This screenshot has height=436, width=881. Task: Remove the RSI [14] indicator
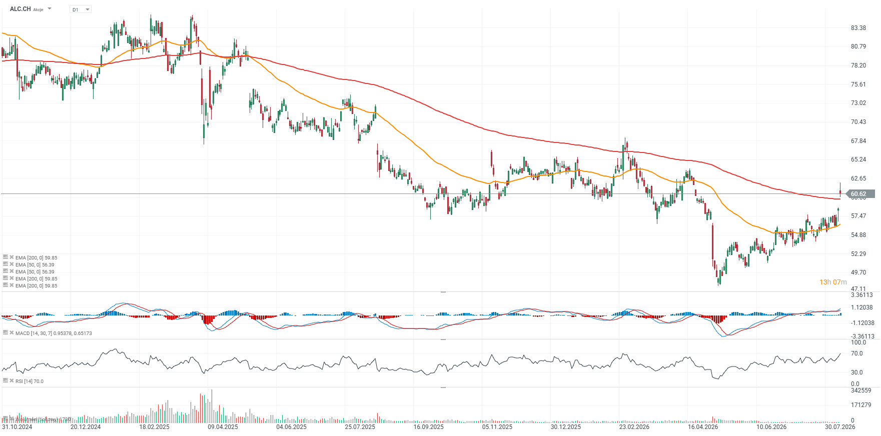[12, 380]
